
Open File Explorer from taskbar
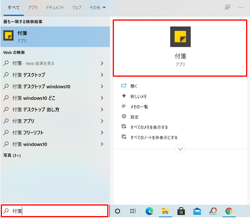[x=165, y=211]
